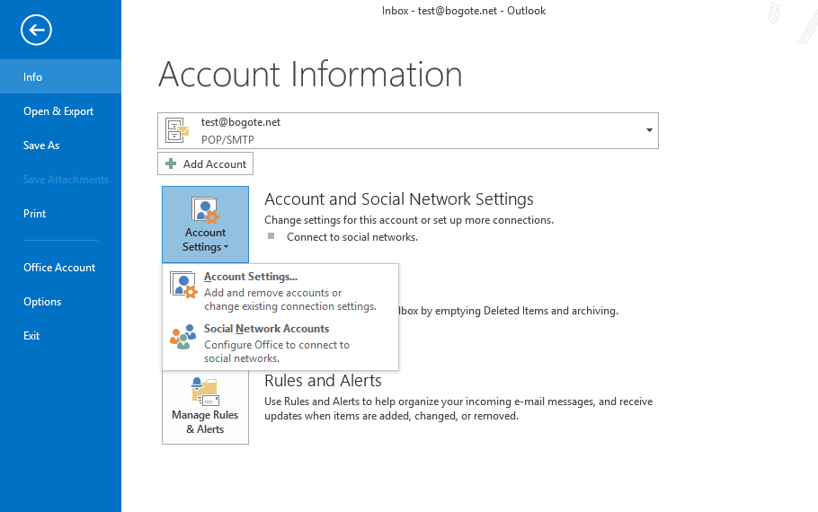
Task: Click the Social Network Accounts people icon
Action: click(x=182, y=337)
